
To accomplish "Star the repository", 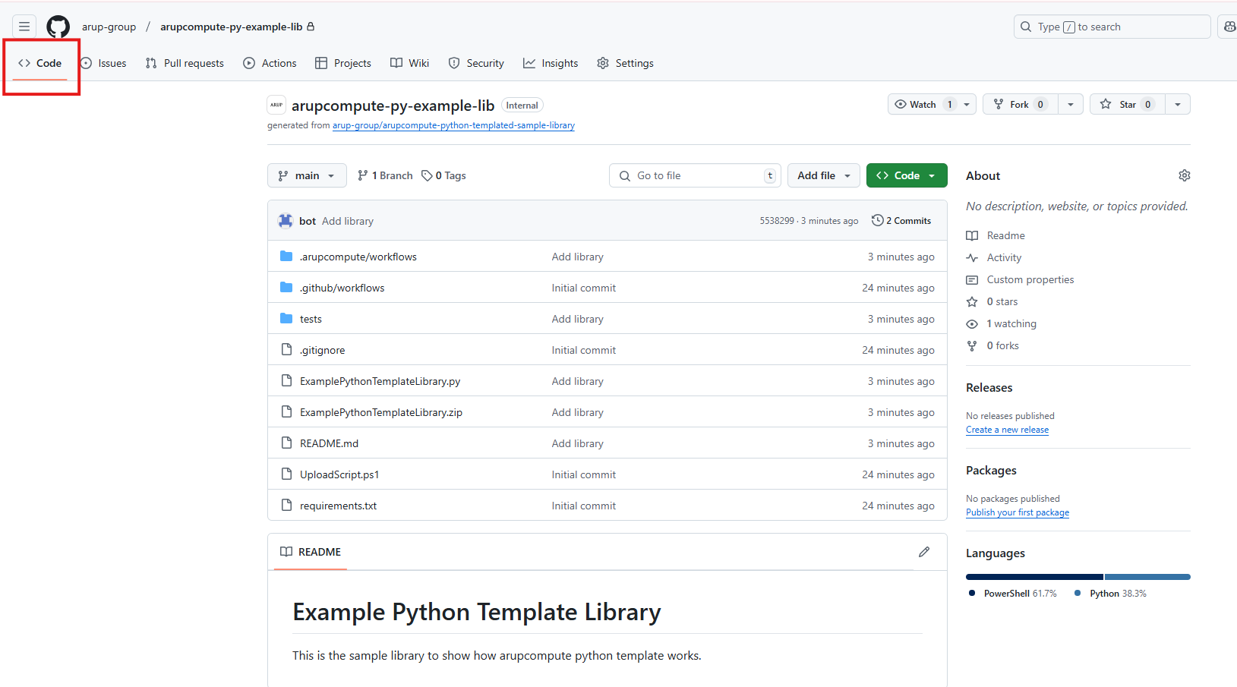I will pos(1128,104).
